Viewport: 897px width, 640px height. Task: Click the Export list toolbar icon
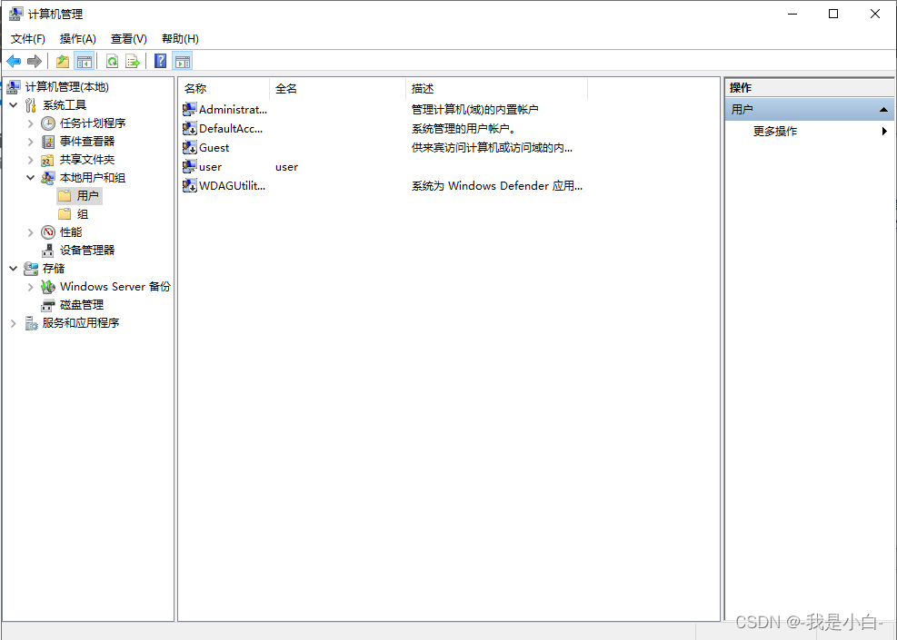[x=133, y=61]
